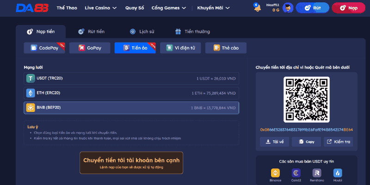Select CodePay payment method
This screenshot has width=370, height=185.
[x=44, y=48]
